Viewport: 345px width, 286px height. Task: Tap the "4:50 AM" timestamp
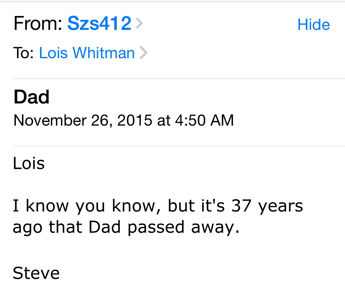204,120
